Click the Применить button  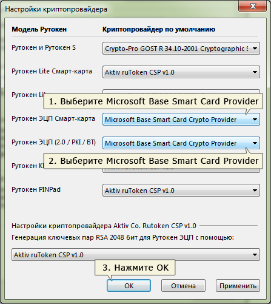238,286
